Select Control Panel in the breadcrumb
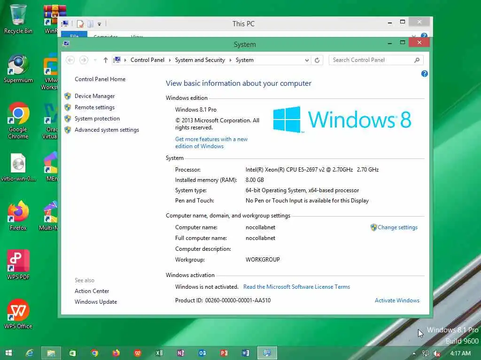Image resolution: width=481 pixels, height=360 pixels. pyautogui.click(x=147, y=60)
